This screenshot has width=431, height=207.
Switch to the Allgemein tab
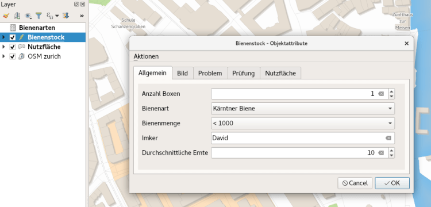pyautogui.click(x=152, y=73)
